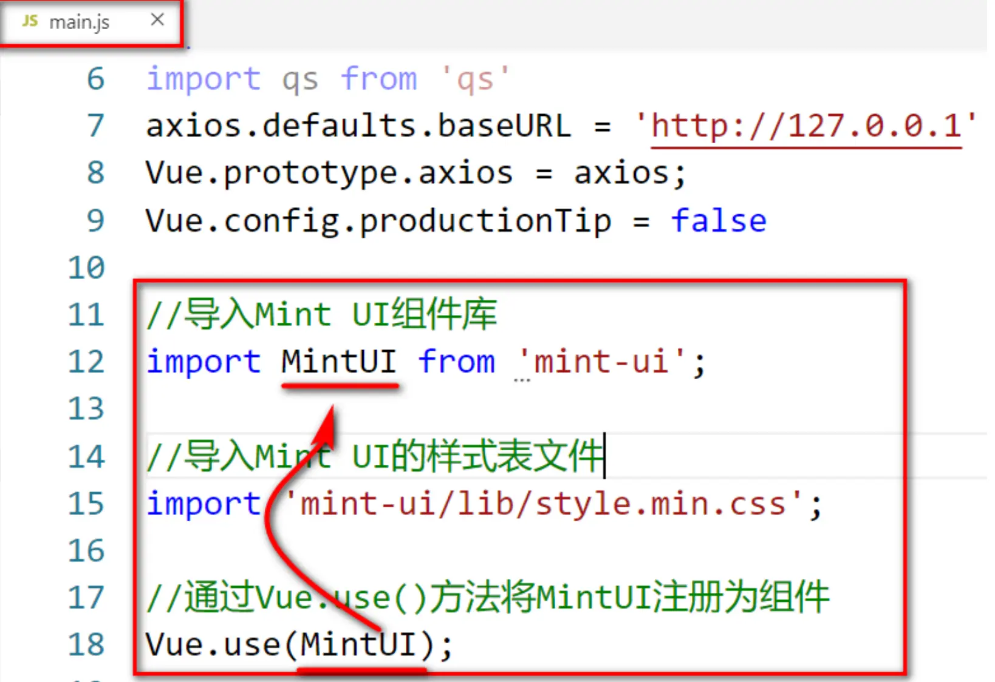Click the comment //导入Mint UI的样式表文件
The height and width of the screenshot is (682, 995).
(x=375, y=456)
